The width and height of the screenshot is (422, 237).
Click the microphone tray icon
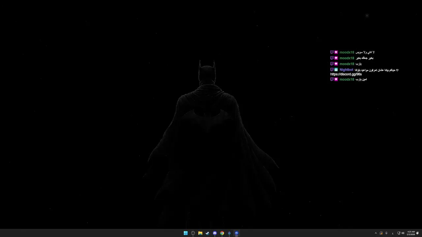[x=386, y=233]
